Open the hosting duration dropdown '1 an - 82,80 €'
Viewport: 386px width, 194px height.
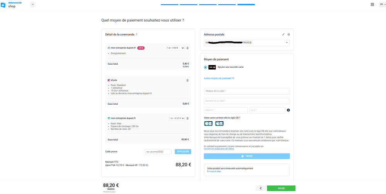pyautogui.click(x=177, y=119)
